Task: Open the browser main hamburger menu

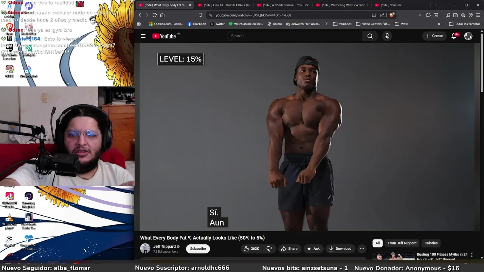Action: (x=478, y=15)
